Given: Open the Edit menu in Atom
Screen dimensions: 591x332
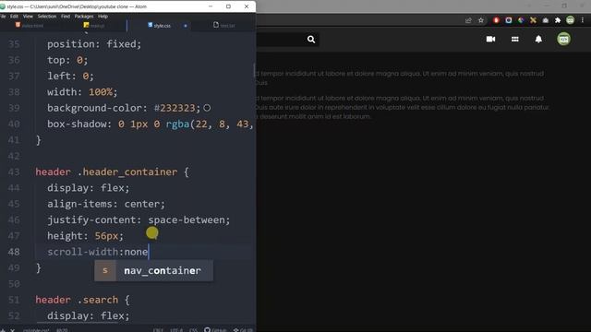Looking at the screenshot, I should 14,17.
